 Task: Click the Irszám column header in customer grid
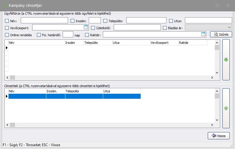[x=74, y=43]
